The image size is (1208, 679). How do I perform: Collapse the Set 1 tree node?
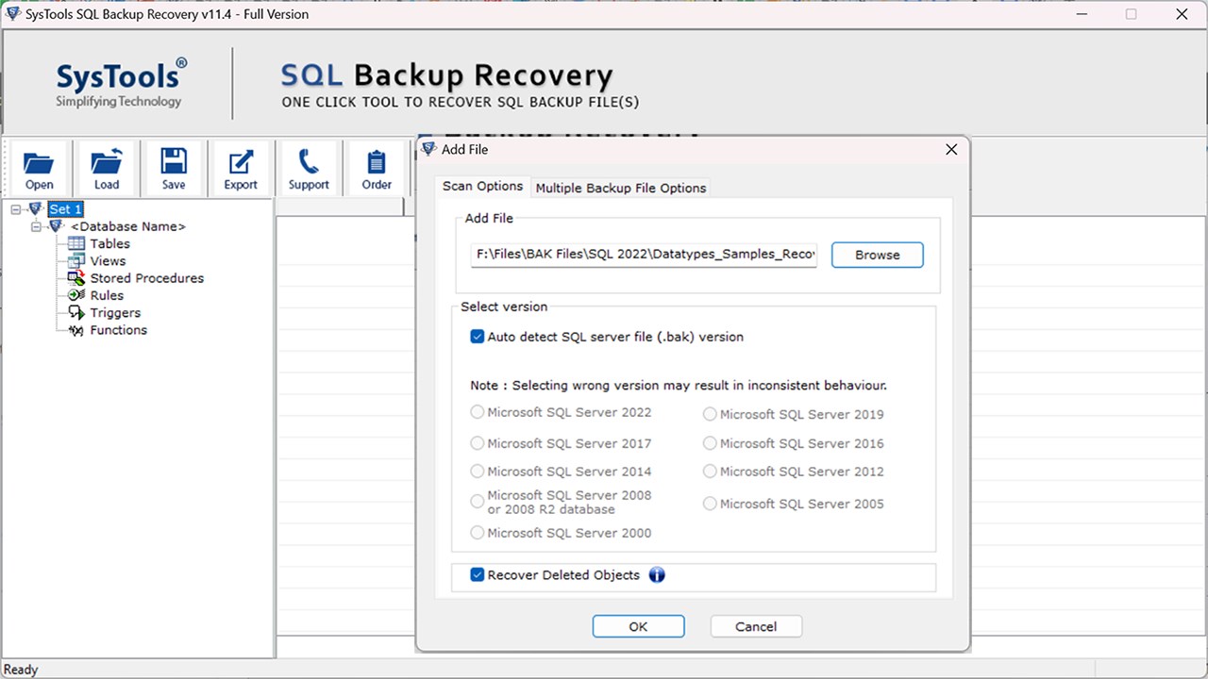click(x=16, y=209)
